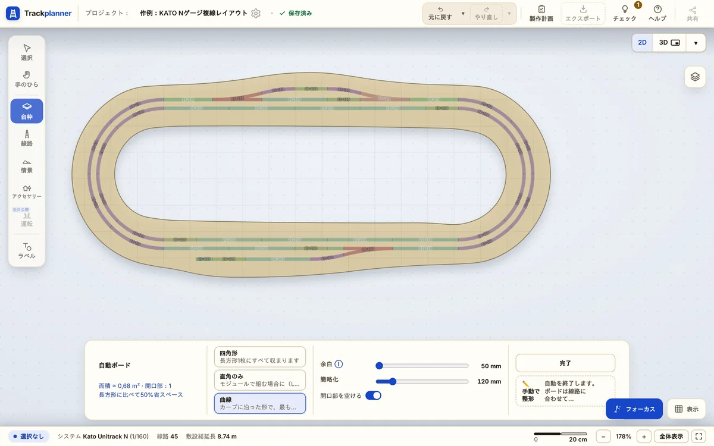The height and width of the screenshot is (446, 714).
Task: Open the アクセサリー accessories tool
Action: pyautogui.click(x=27, y=191)
